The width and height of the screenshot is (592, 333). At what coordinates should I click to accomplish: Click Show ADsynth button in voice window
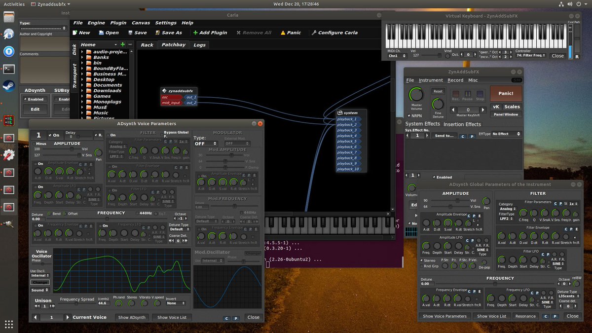132,317
